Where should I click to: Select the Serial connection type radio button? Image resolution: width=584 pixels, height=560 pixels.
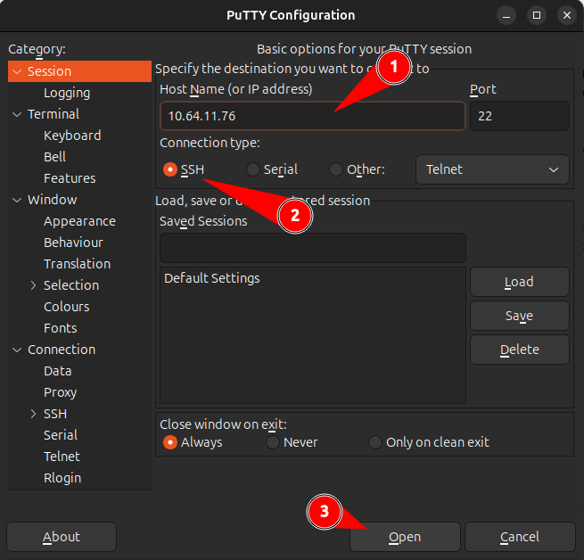pyautogui.click(x=253, y=169)
